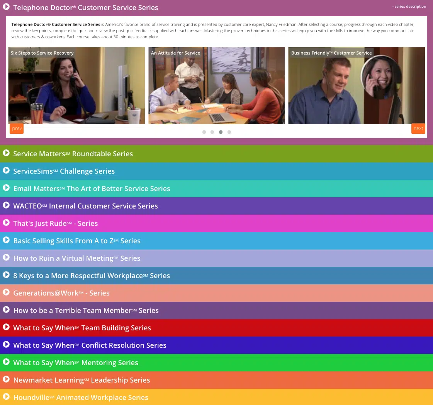Click arrow icon next to Service Matters Roundtable Series

pos(6,153)
